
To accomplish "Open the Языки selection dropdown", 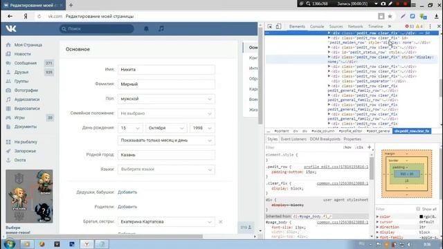I will (166, 169).
